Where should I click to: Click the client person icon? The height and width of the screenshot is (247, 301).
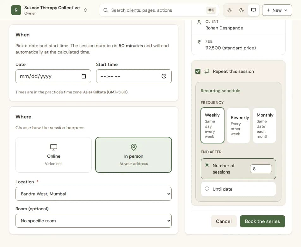(x=199, y=22)
